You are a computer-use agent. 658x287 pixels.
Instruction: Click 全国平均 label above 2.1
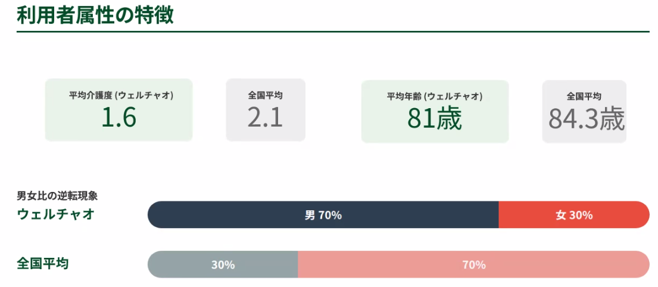(265, 95)
